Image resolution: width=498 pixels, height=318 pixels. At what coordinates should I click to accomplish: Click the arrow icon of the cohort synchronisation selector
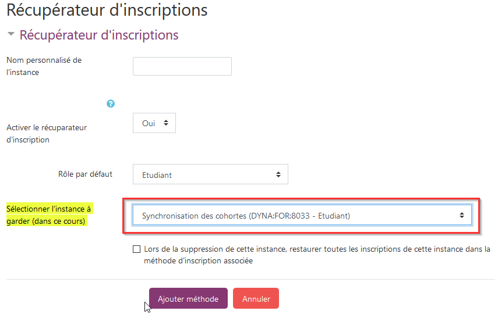pyautogui.click(x=461, y=215)
